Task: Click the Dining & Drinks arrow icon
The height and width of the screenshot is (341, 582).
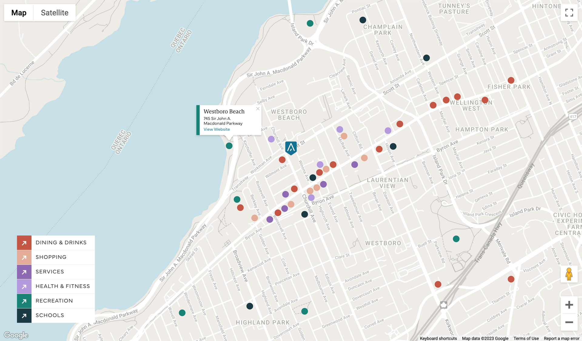Action: pos(24,243)
